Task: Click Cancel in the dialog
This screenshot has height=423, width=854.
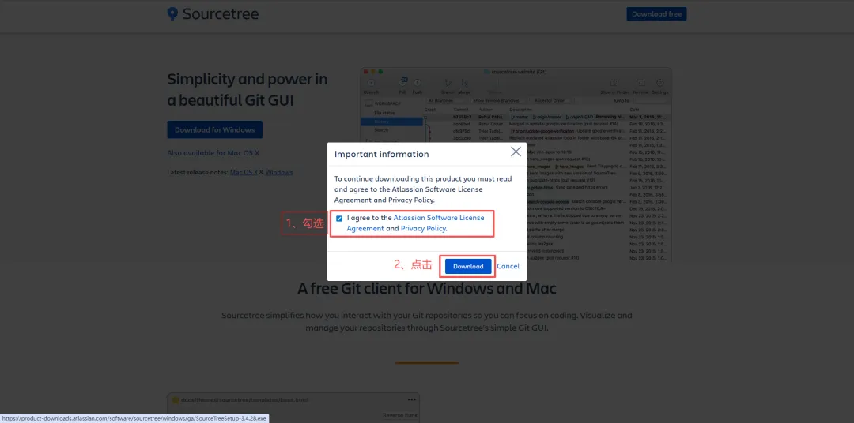Action: click(x=508, y=267)
